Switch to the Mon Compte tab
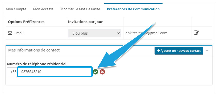219x95 pixels. tap(16, 9)
